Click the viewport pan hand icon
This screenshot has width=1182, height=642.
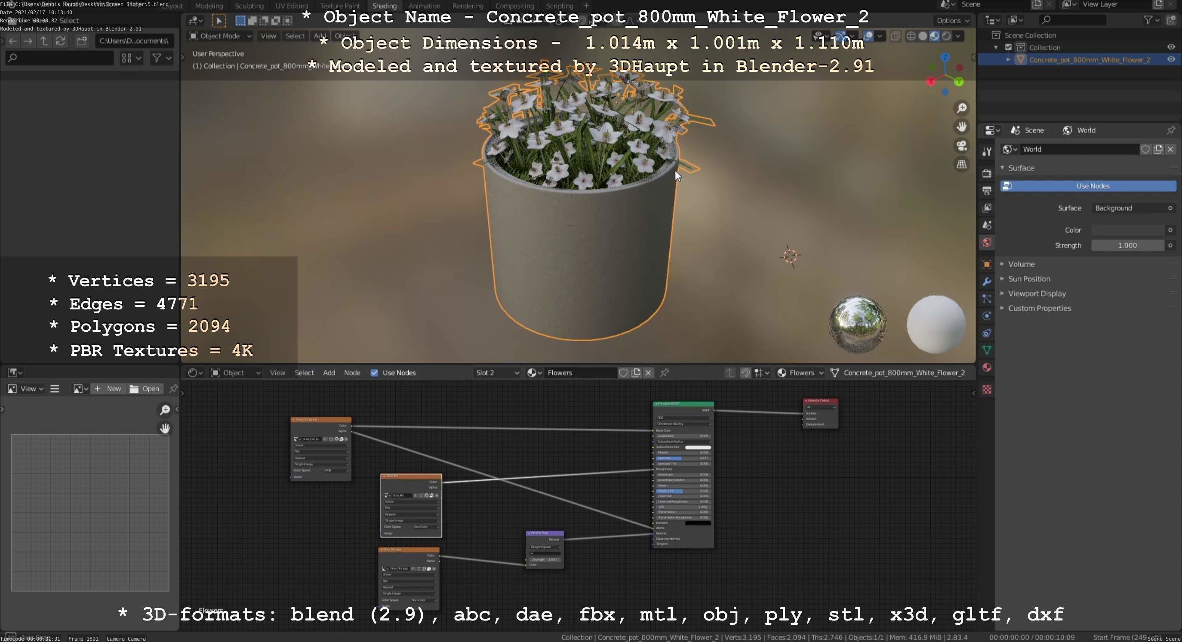point(961,127)
